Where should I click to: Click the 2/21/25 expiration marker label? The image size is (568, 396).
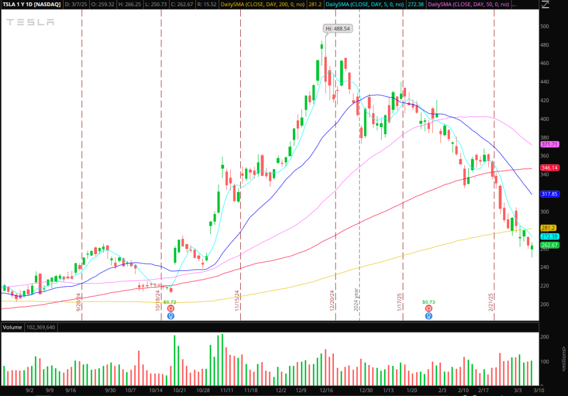(x=490, y=302)
